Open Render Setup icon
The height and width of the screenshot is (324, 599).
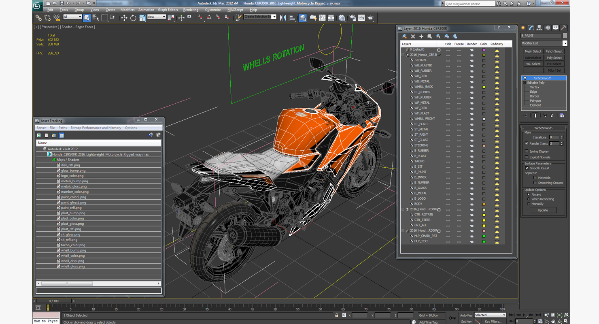pyautogui.click(x=353, y=18)
